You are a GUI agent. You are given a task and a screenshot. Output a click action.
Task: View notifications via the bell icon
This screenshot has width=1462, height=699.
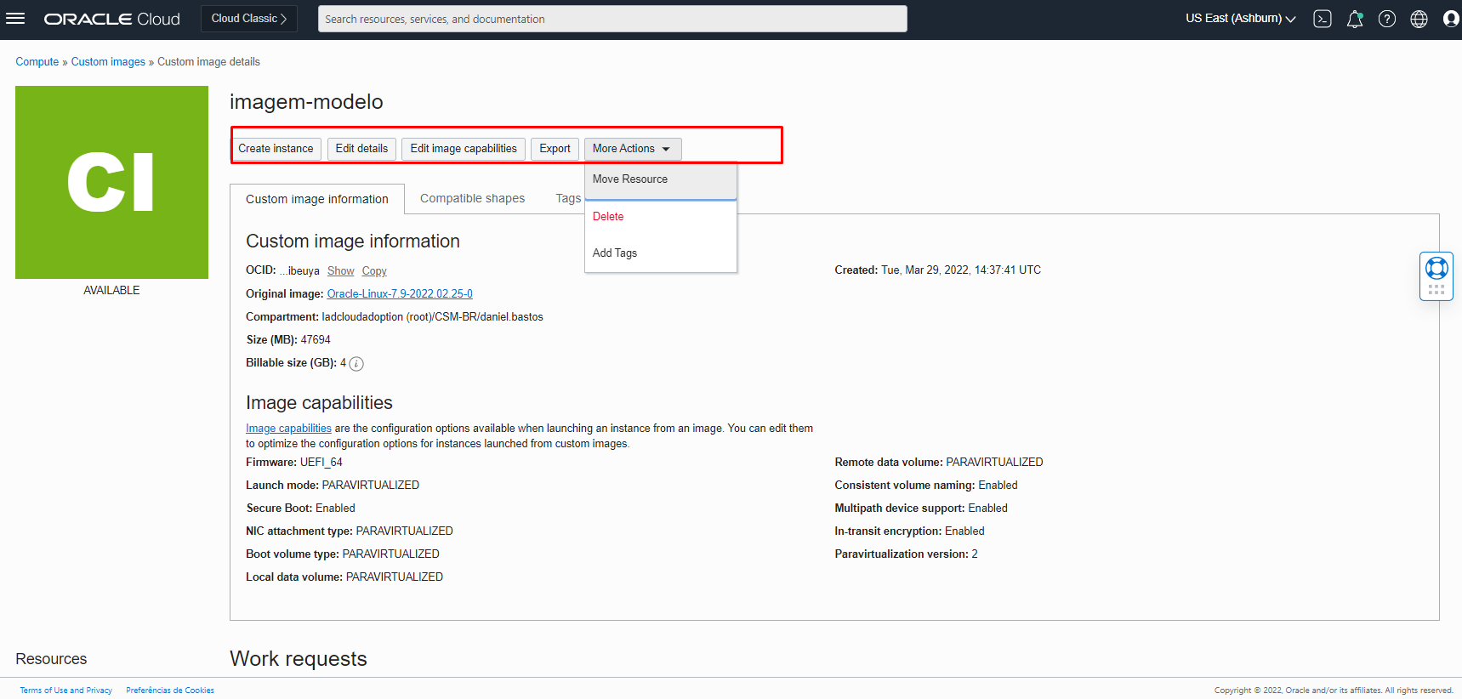(x=1355, y=19)
